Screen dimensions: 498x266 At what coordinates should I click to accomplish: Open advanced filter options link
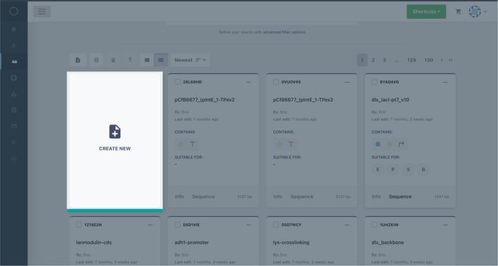coord(284,32)
